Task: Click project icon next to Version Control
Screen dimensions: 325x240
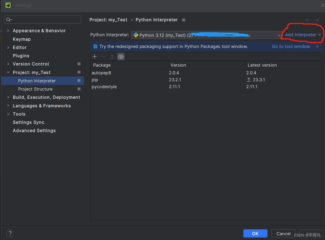Action: (79, 64)
